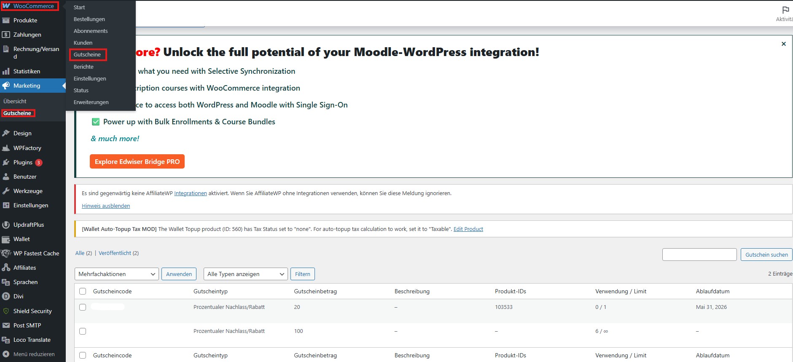Click the Marketing menu item label
Screen dimensions: 793x362
(x=27, y=86)
